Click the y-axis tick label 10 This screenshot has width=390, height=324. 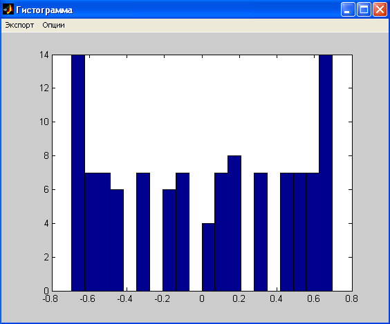tap(44, 122)
